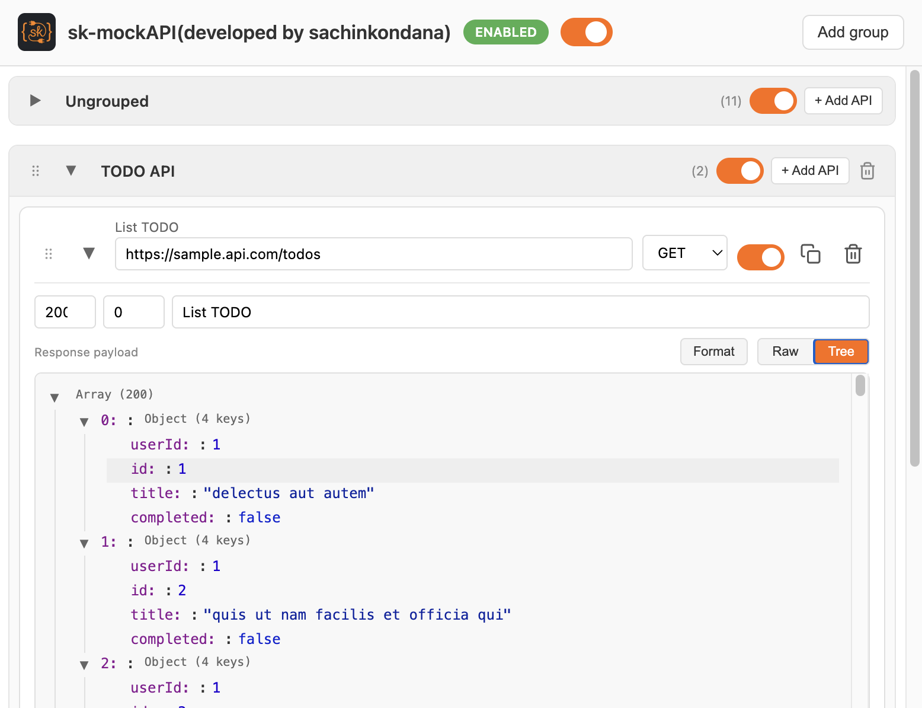Delete the List TODO endpoint
The height and width of the screenshot is (708, 922).
pos(853,254)
